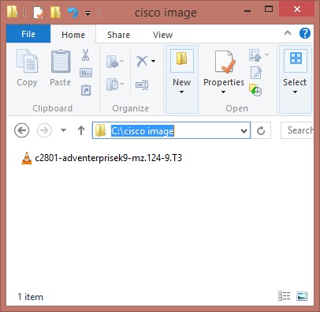This screenshot has width=320, height=312.
Task: Click the Copy path icon
Action: click(86, 73)
